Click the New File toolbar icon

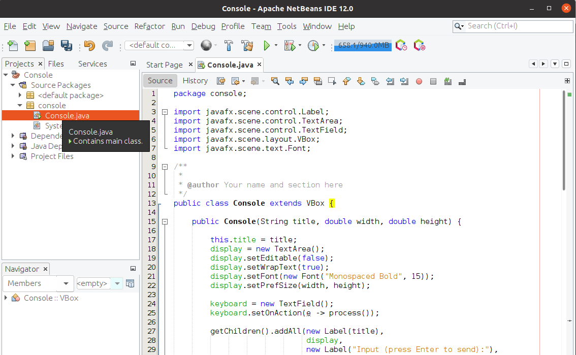click(13, 46)
